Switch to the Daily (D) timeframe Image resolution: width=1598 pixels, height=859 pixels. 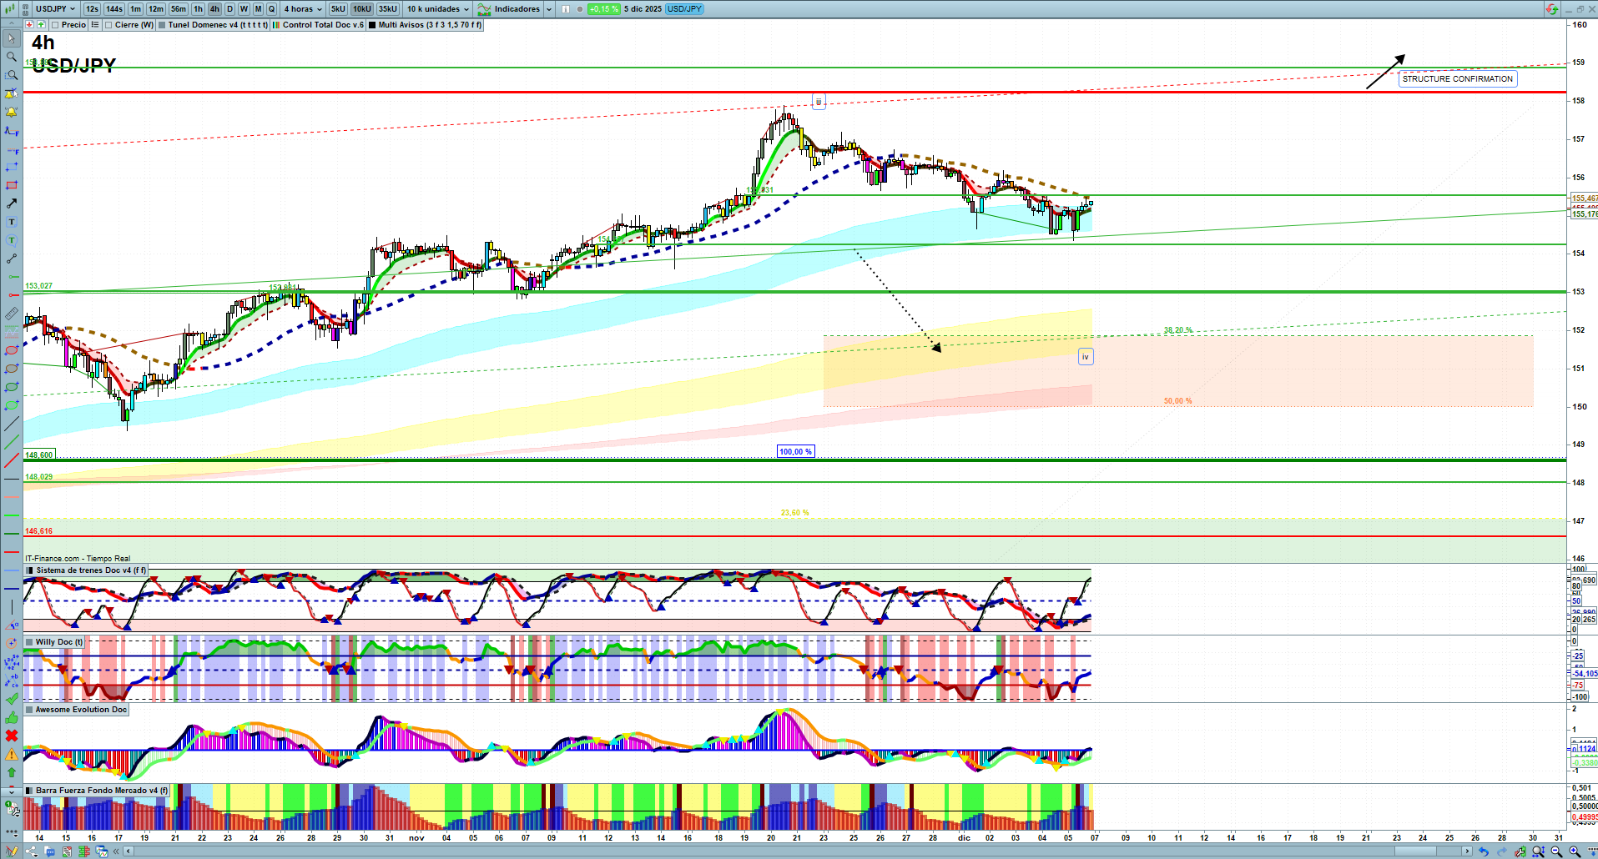pyautogui.click(x=229, y=9)
